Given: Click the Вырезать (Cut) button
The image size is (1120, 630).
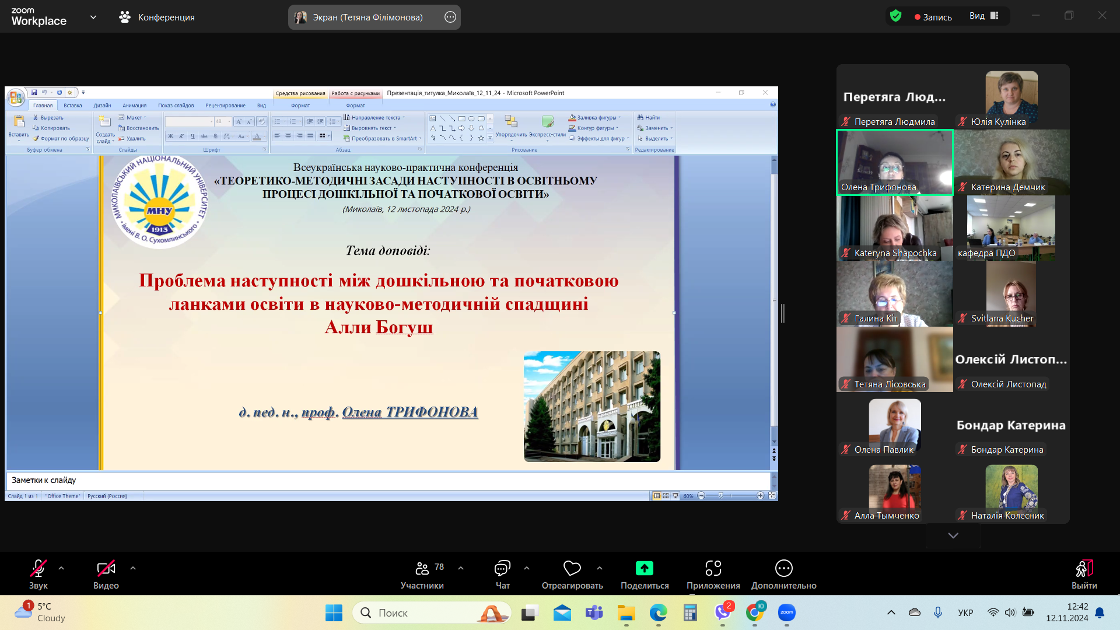Looking at the screenshot, I should 48,117.
